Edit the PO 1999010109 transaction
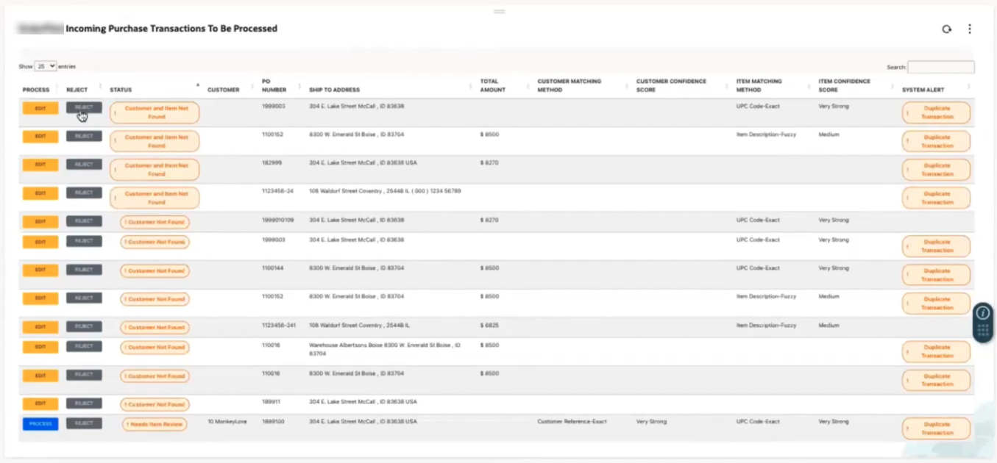 [40, 222]
